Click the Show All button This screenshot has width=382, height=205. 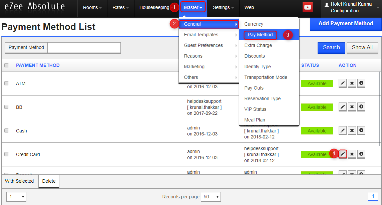(x=362, y=48)
